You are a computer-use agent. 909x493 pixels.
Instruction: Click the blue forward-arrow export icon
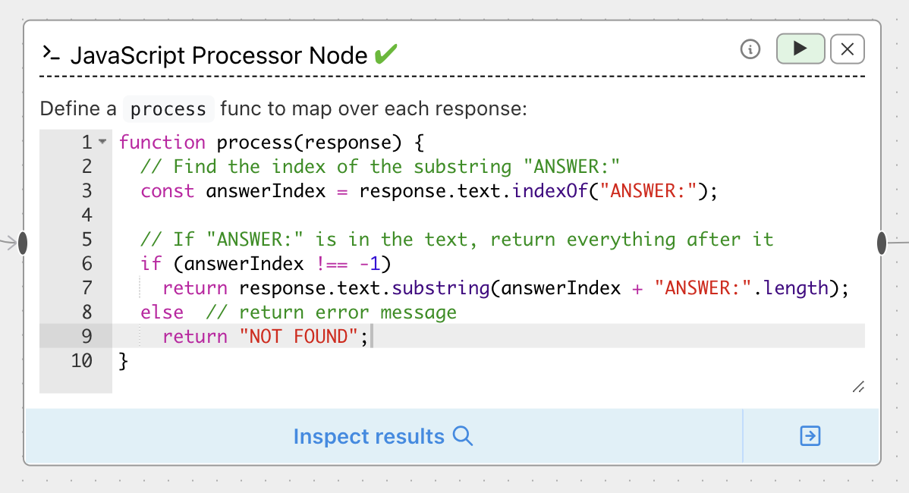point(810,436)
